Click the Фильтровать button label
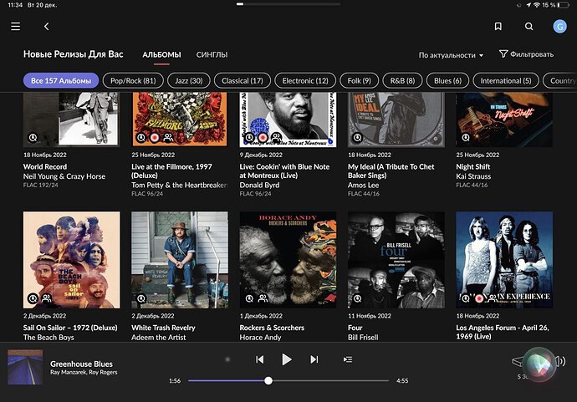Image resolution: width=577 pixels, height=402 pixels. 532,54
